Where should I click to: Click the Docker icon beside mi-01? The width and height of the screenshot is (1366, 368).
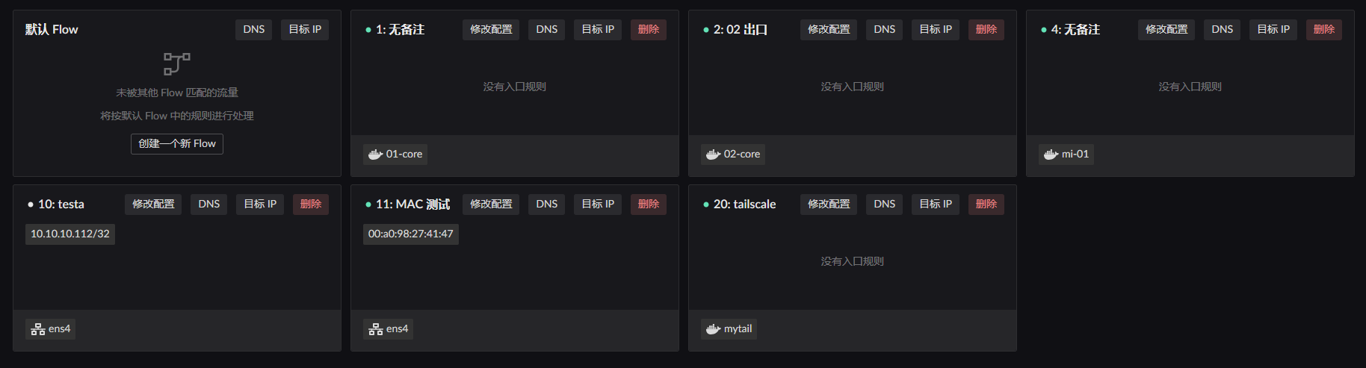(x=1051, y=155)
